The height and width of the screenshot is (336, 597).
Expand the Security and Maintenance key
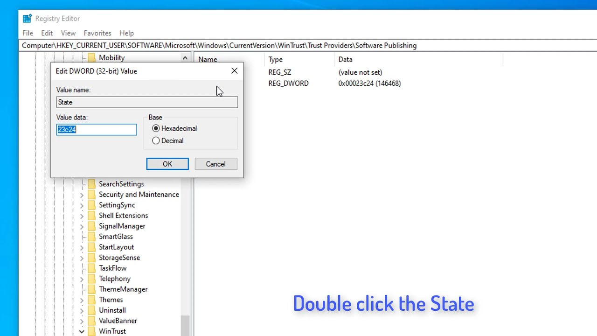pos(82,195)
